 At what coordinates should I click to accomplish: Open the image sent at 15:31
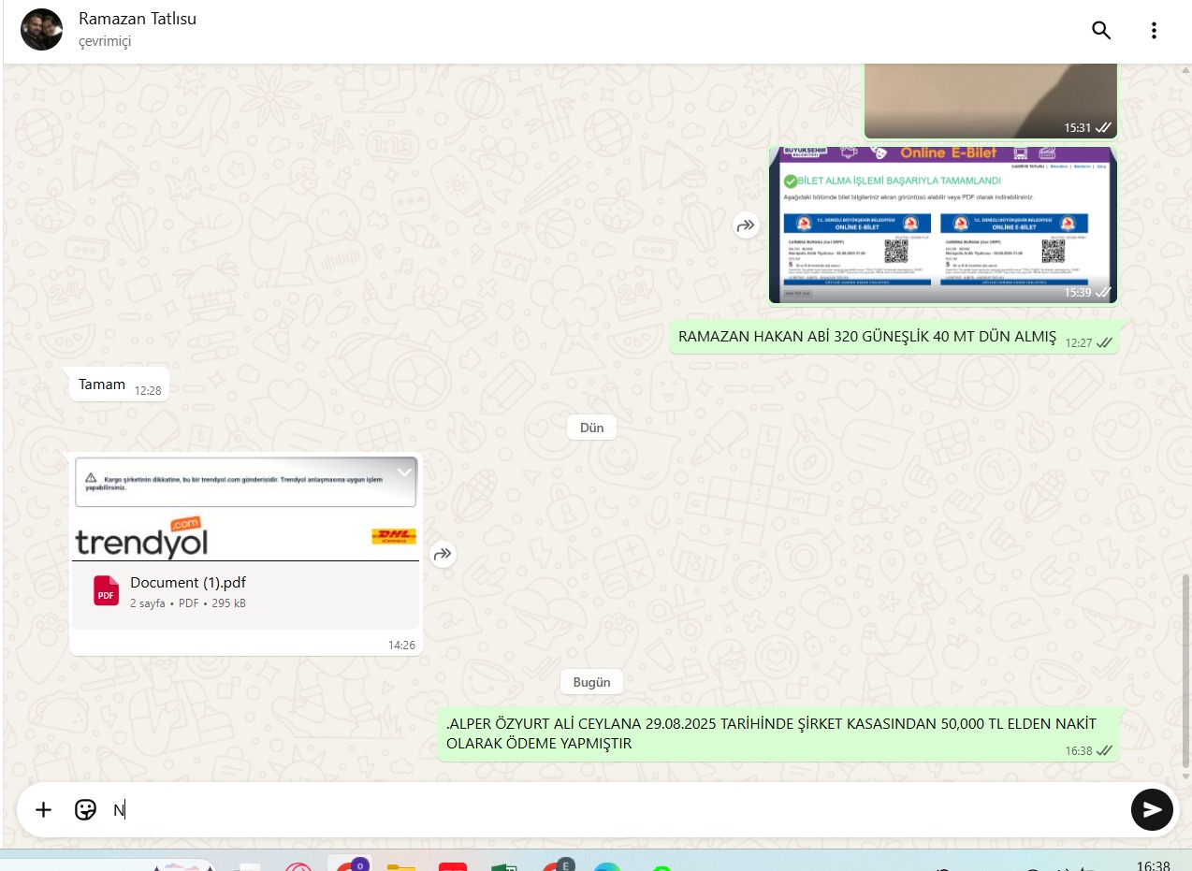point(990,99)
